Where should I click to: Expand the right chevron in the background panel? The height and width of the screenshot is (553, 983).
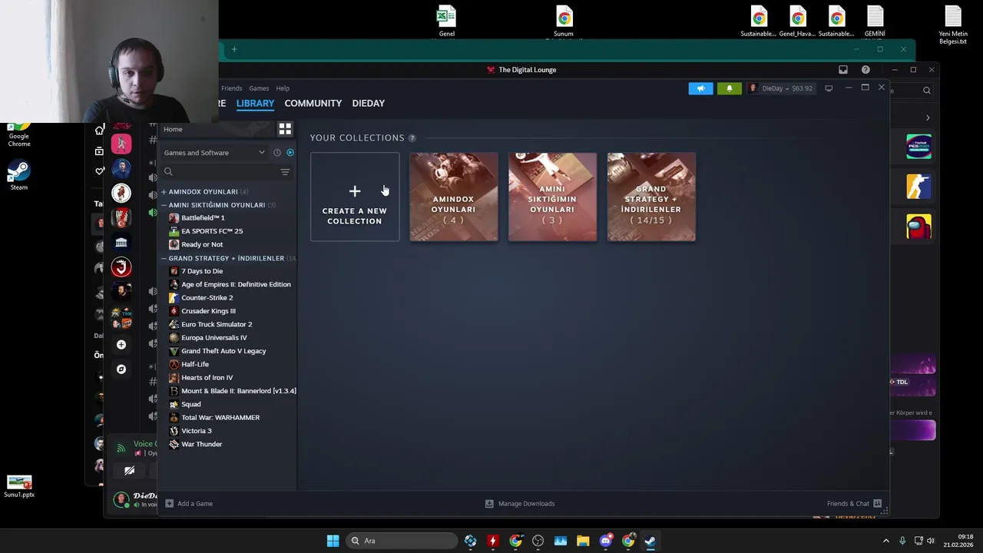pos(928,118)
